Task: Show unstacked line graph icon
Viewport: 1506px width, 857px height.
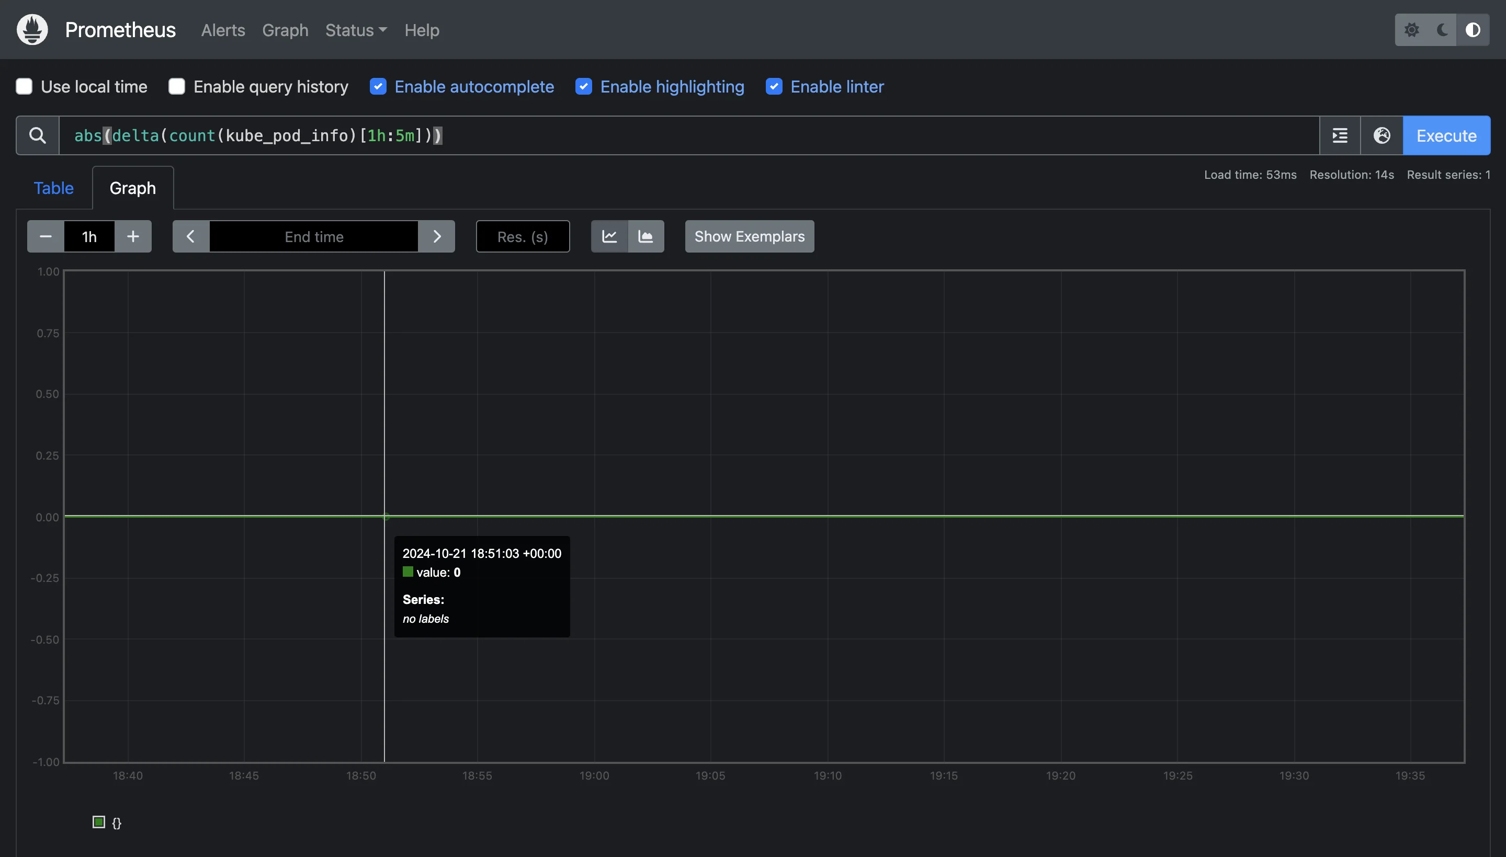Action: 609,237
